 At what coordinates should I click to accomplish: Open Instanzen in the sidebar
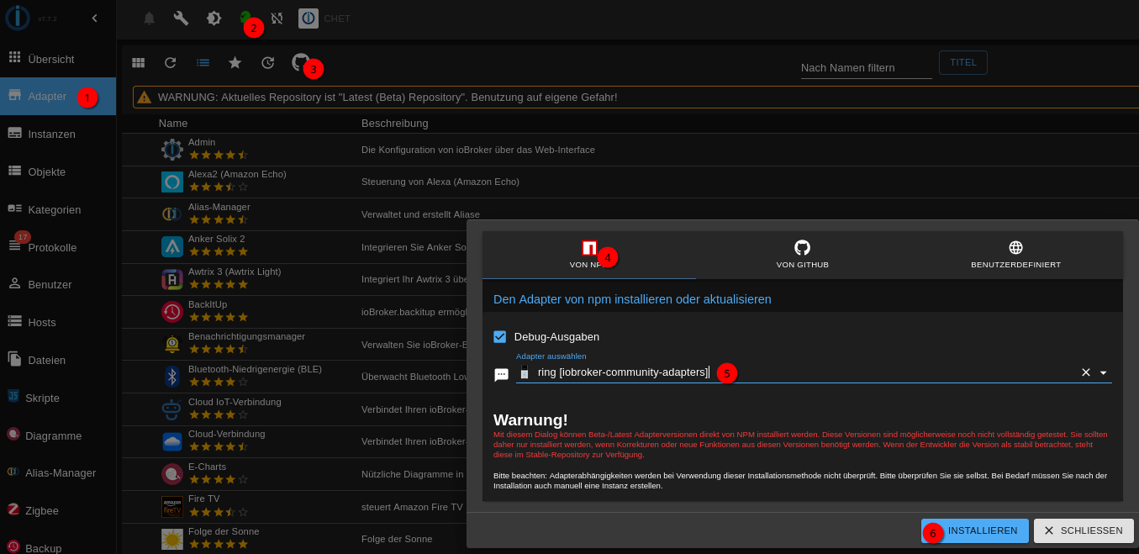tap(51, 134)
